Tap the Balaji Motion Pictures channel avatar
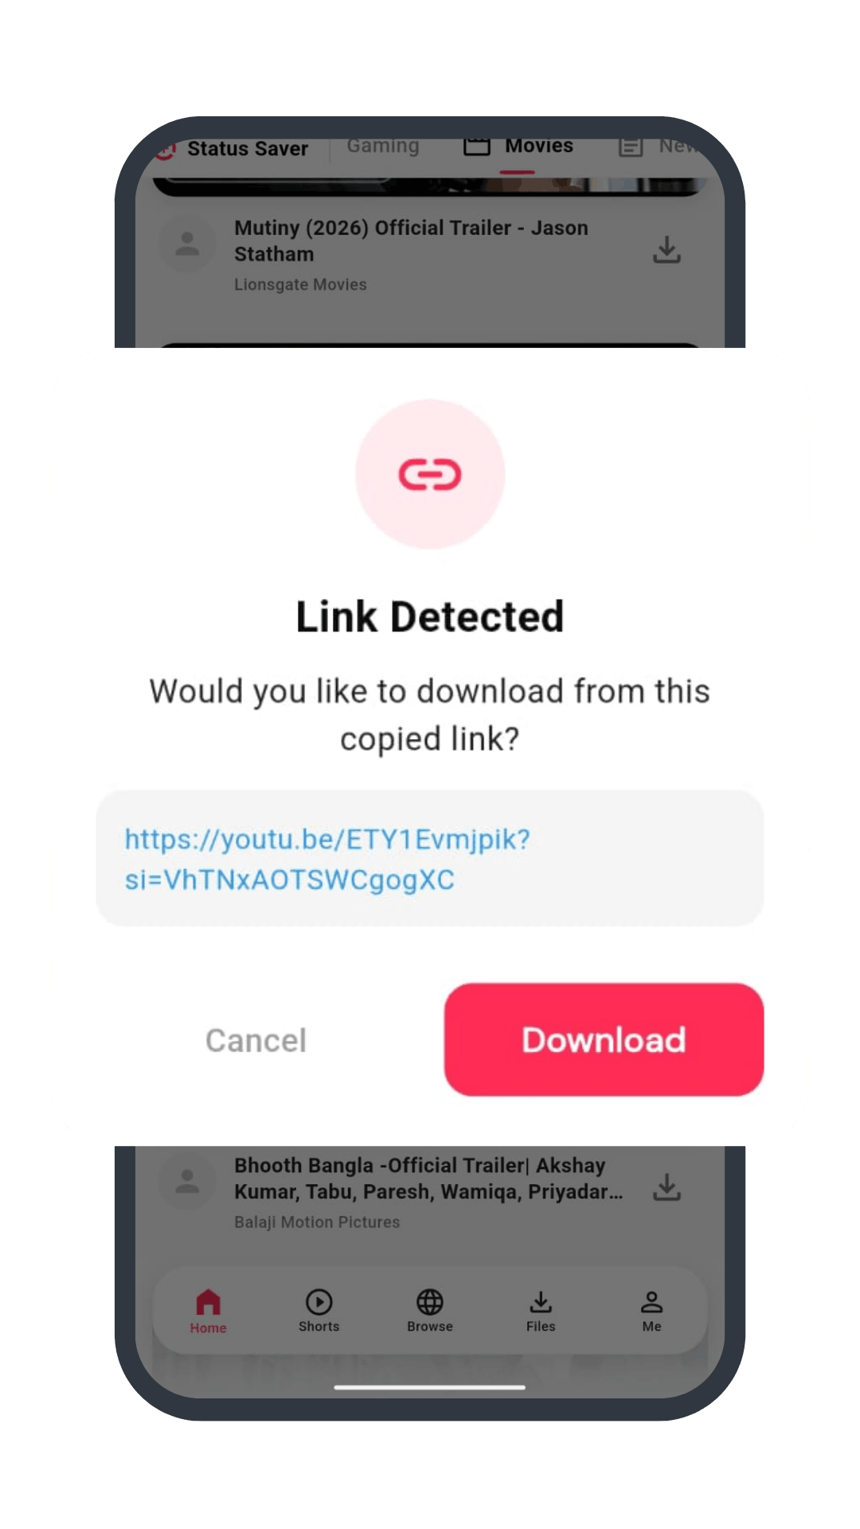The image size is (860, 1529). (187, 1181)
